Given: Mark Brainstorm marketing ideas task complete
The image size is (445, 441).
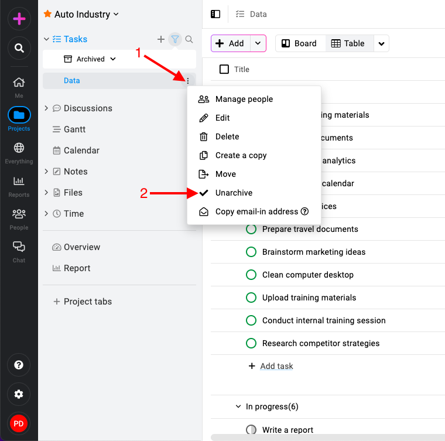Looking at the screenshot, I should click(x=251, y=252).
